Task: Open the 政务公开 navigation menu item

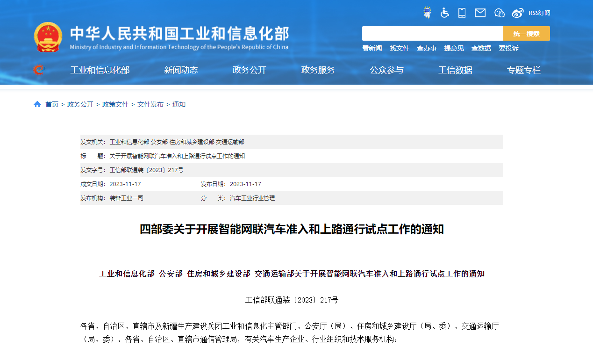Action: tap(250, 70)
